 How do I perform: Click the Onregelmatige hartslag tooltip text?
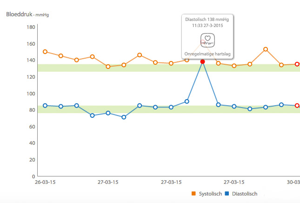click(x=207, y=54)
